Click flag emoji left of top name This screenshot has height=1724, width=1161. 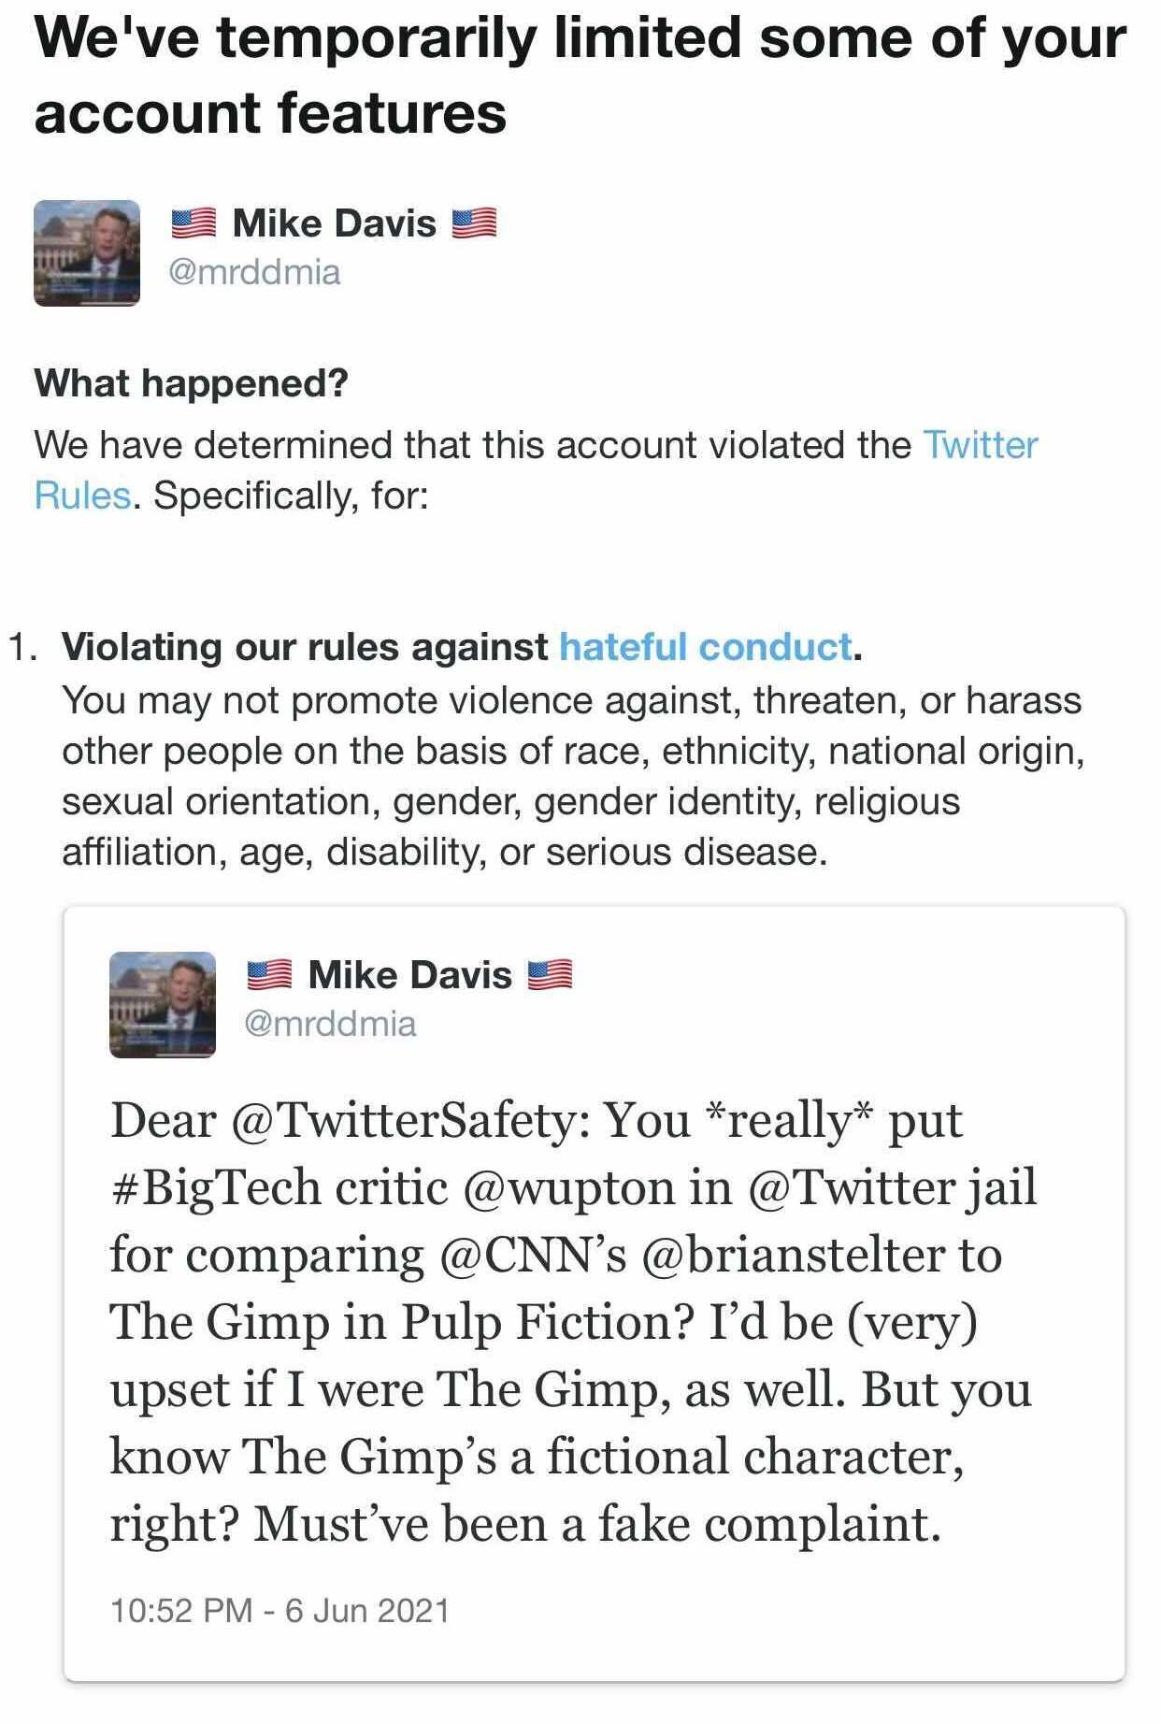(193, 224)
